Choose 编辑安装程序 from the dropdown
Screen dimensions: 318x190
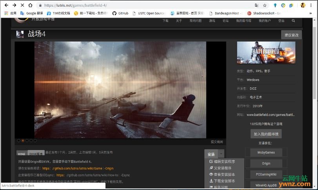coord(222,161)
